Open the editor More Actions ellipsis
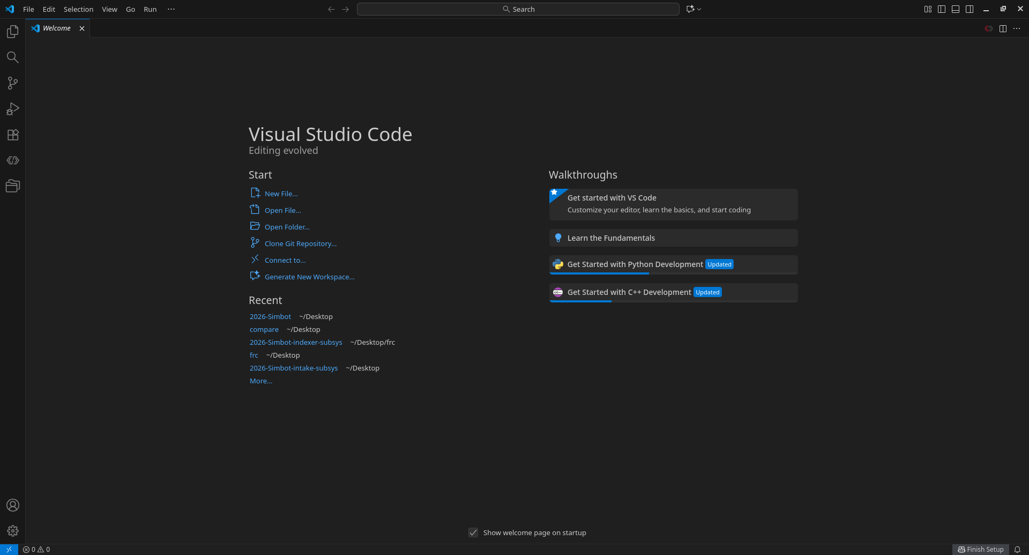1029x555 pixels. 1017,28
